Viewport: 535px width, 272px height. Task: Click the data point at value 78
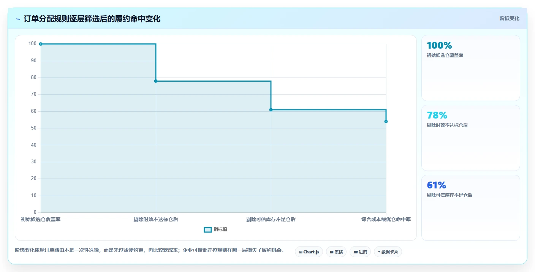pos(156,81)
